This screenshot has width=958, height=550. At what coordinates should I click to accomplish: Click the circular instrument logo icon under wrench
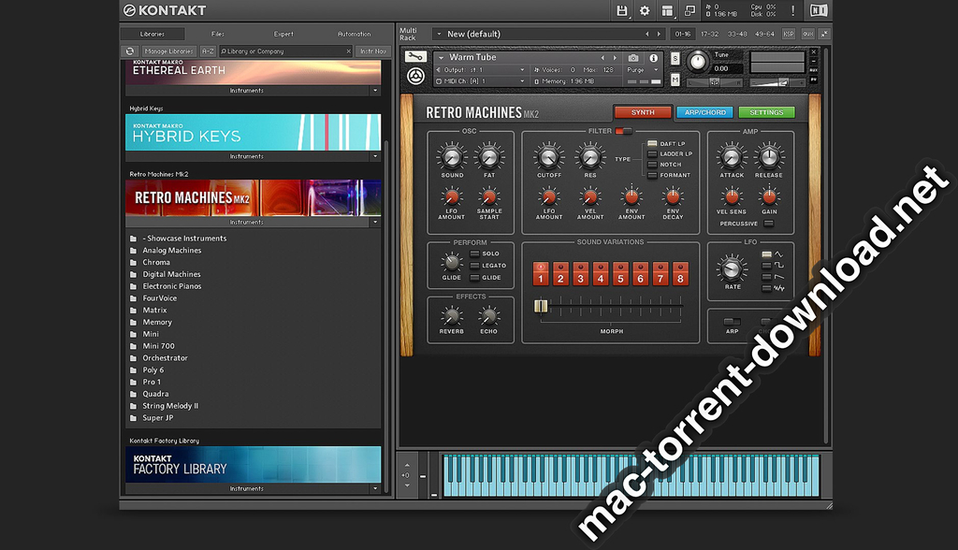click(416, 77)
